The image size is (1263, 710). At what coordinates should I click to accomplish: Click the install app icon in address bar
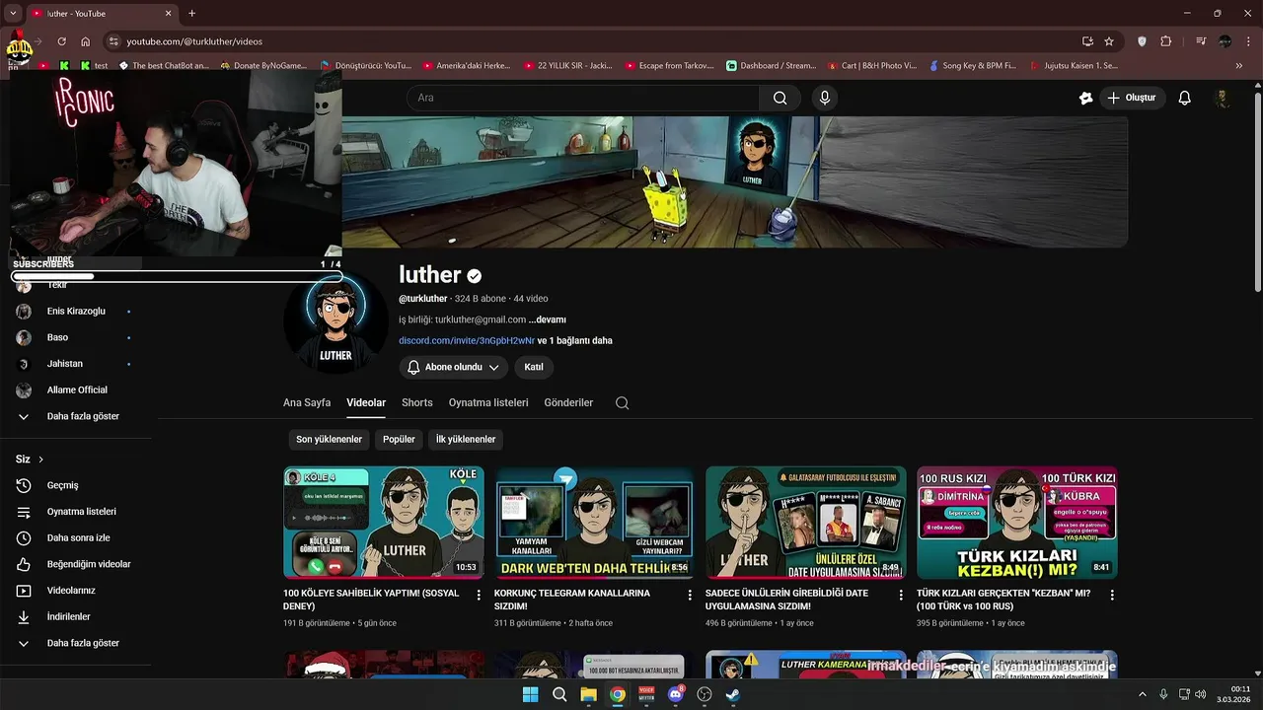click(1087, 41)
